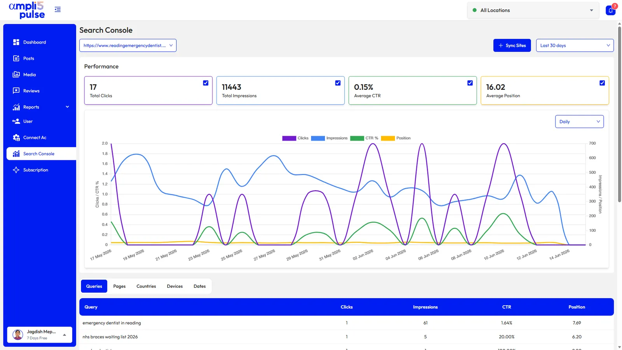Toggle the Average CTR checkbox
This screenshot has width=622, height=350.
[x=470, y=83]
